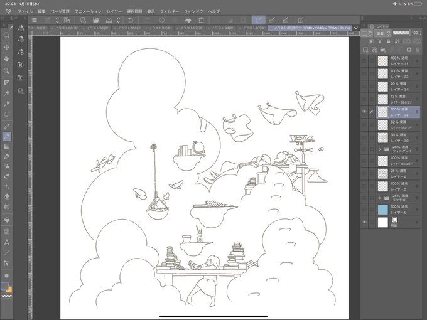The height and width of the screenshot is (320, 427).
Task: Expand the ラフ下線 layer folder
Action: pyautogui.click(x=380, y=198)
